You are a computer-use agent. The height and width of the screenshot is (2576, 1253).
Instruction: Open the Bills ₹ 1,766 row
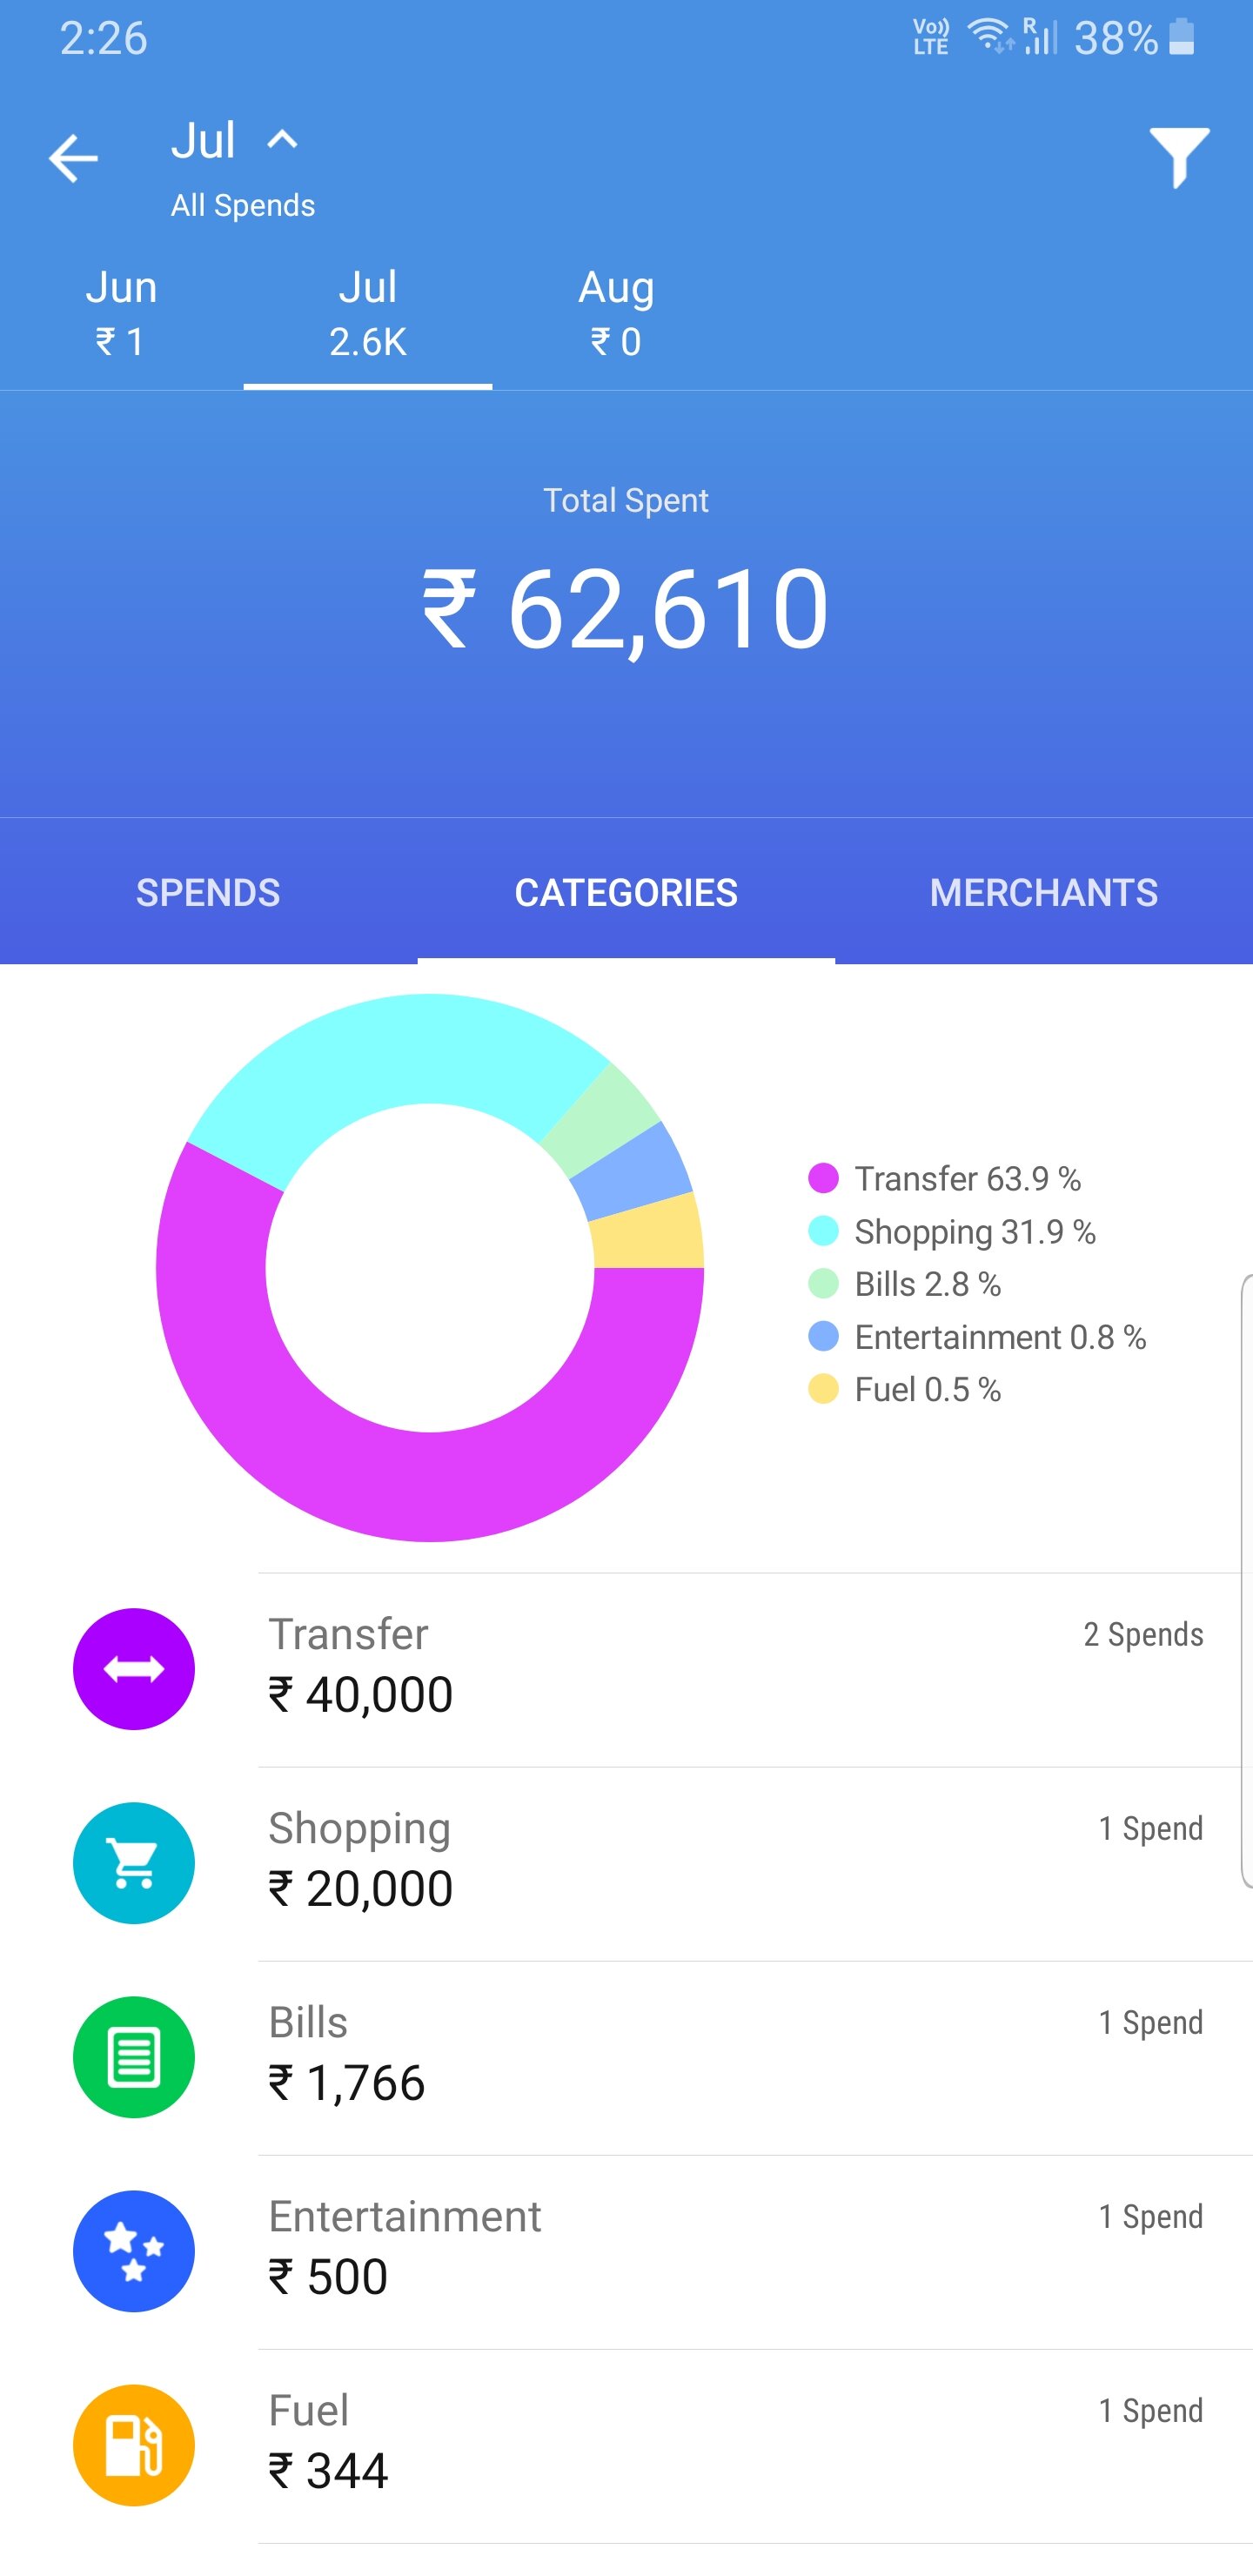tap(700, 2056)
